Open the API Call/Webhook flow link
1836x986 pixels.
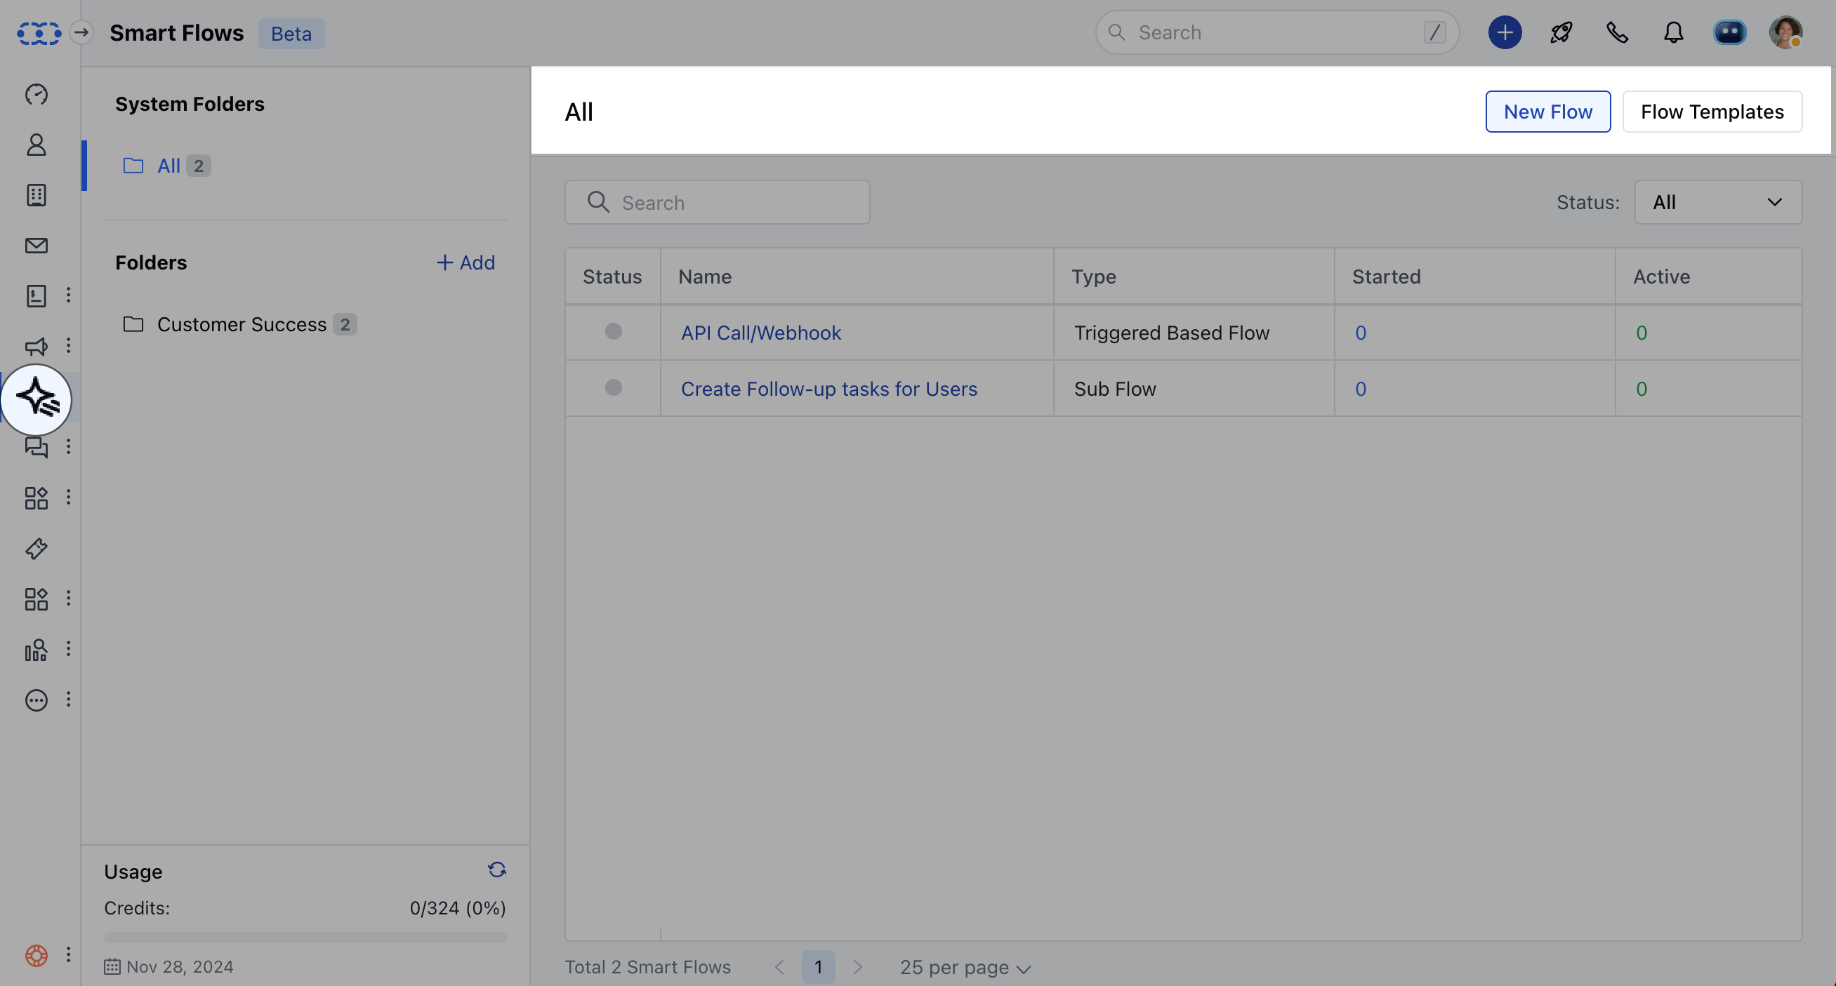[760, 333]
